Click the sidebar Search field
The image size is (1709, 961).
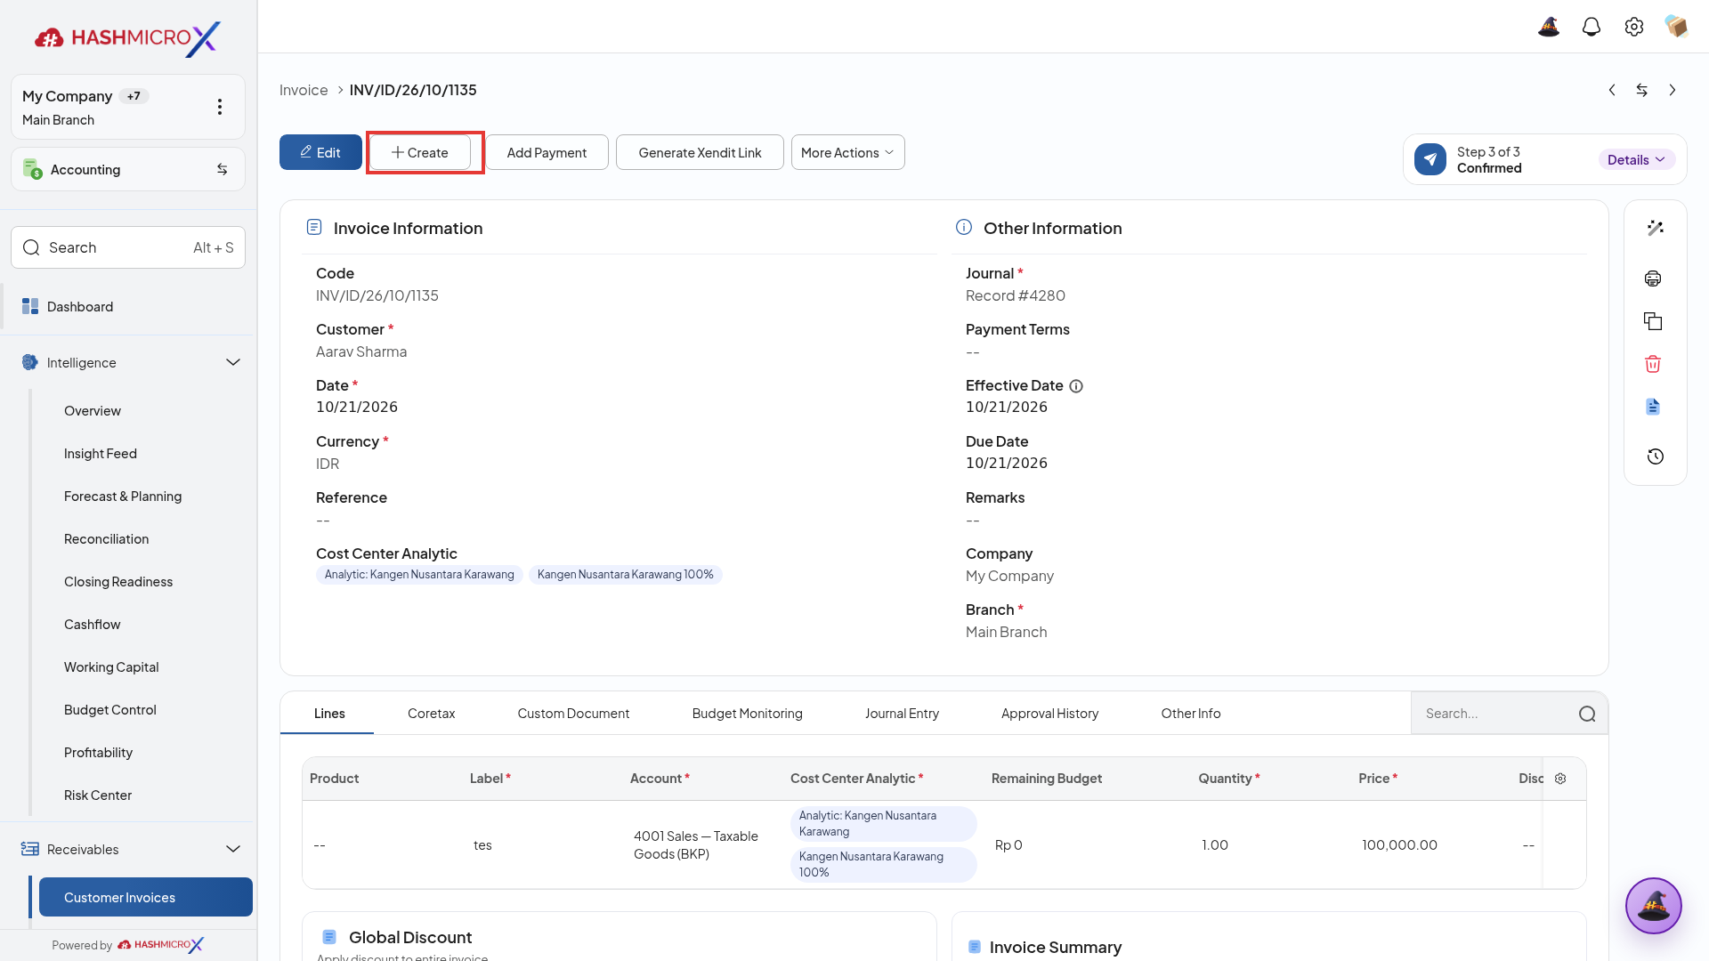[x=128, y=247]
